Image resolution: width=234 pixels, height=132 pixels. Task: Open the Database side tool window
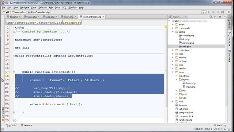229,56
